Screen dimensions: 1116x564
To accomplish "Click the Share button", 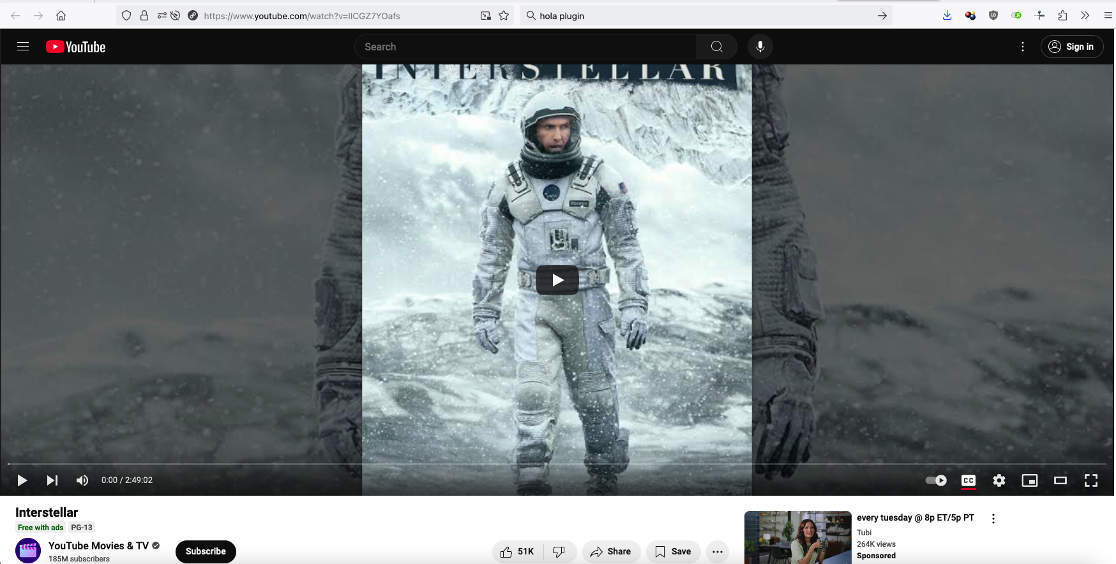I will point(611,552).
